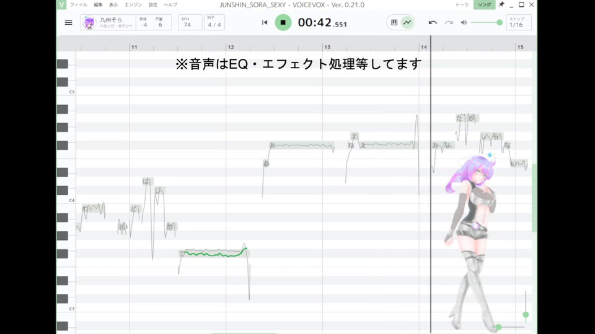Select the わ note before measure 11
The width and height of the screenshot is (595, 334).
coord(94,208)
